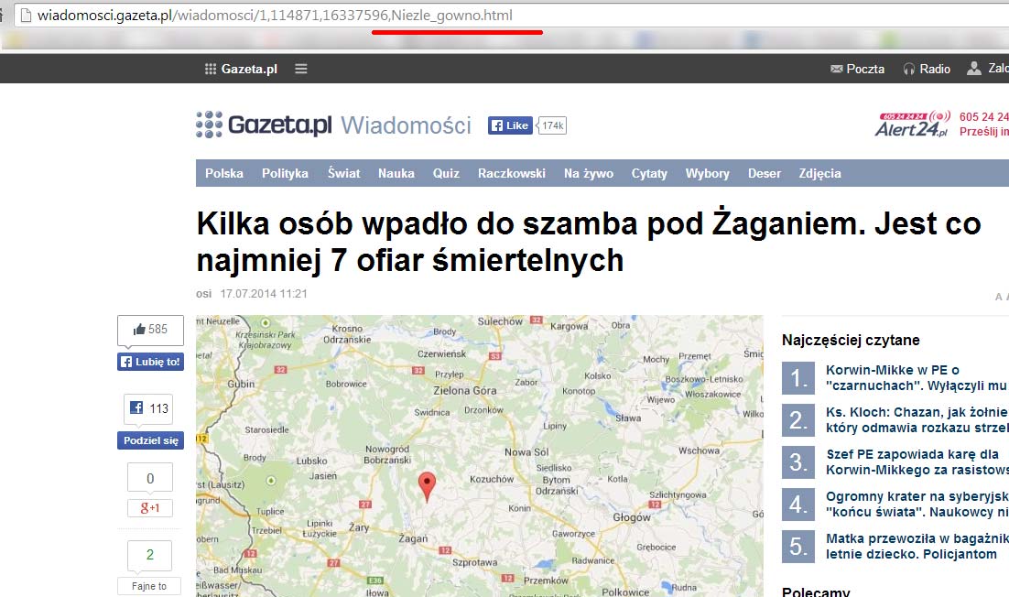This screenshot has height=597, width=1009.
Task: Click the browser address bar URL
Action: [x=275, y=16]
